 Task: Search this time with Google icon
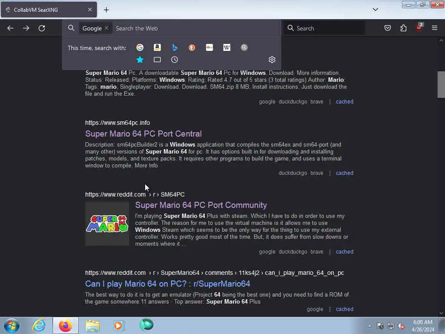point(139,47)
